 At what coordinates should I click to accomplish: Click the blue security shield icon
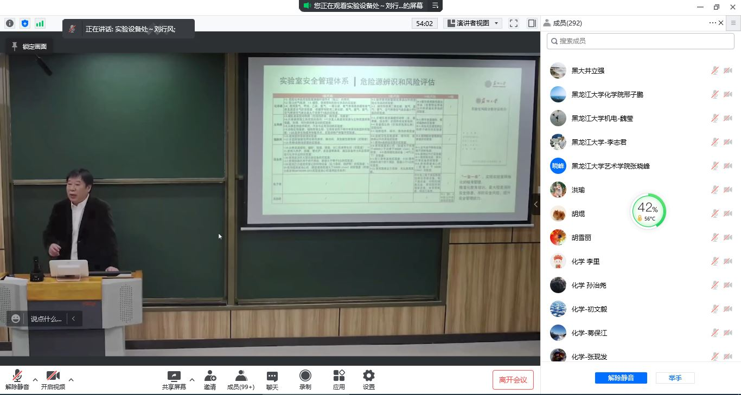coord(24,23)
